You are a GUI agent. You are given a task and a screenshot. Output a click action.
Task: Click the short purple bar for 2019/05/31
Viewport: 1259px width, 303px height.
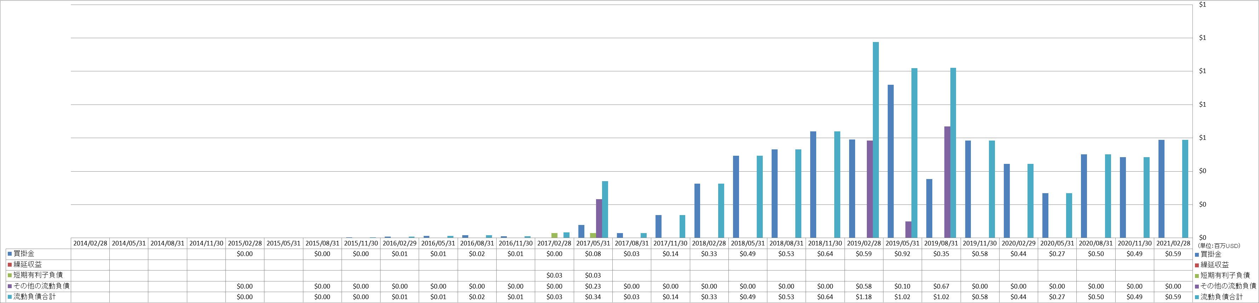tap(909, 230)
